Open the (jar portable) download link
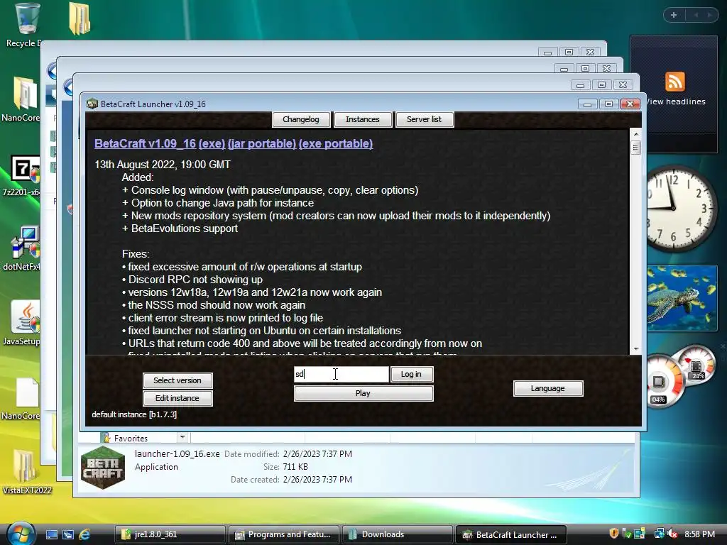This screenshot has width=727, height=545. 261,143
